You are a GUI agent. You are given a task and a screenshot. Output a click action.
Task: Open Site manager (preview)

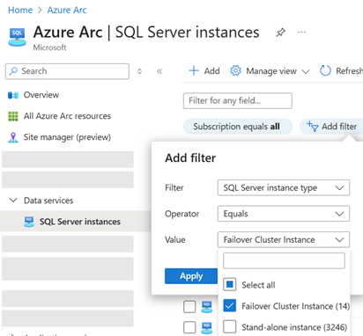tap(67, 137)
